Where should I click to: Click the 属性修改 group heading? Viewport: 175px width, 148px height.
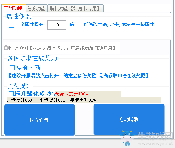(19, 16)
